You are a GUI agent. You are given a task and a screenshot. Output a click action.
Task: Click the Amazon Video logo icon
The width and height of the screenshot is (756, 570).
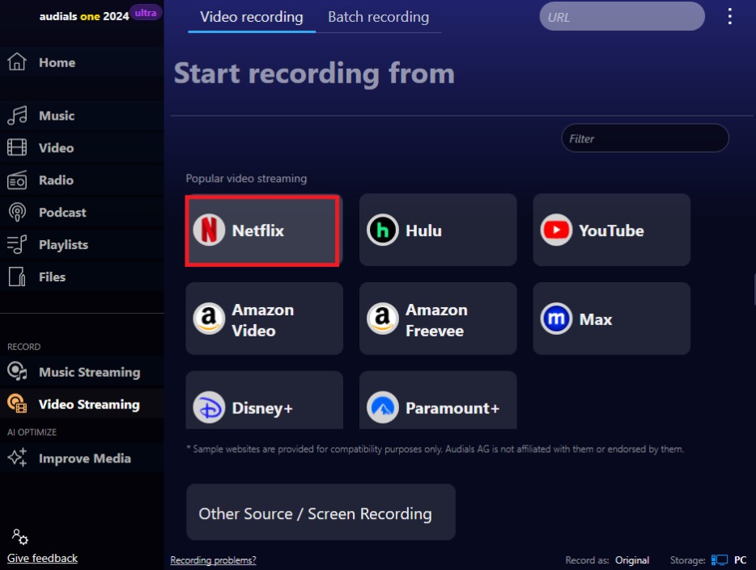[209, 319]
